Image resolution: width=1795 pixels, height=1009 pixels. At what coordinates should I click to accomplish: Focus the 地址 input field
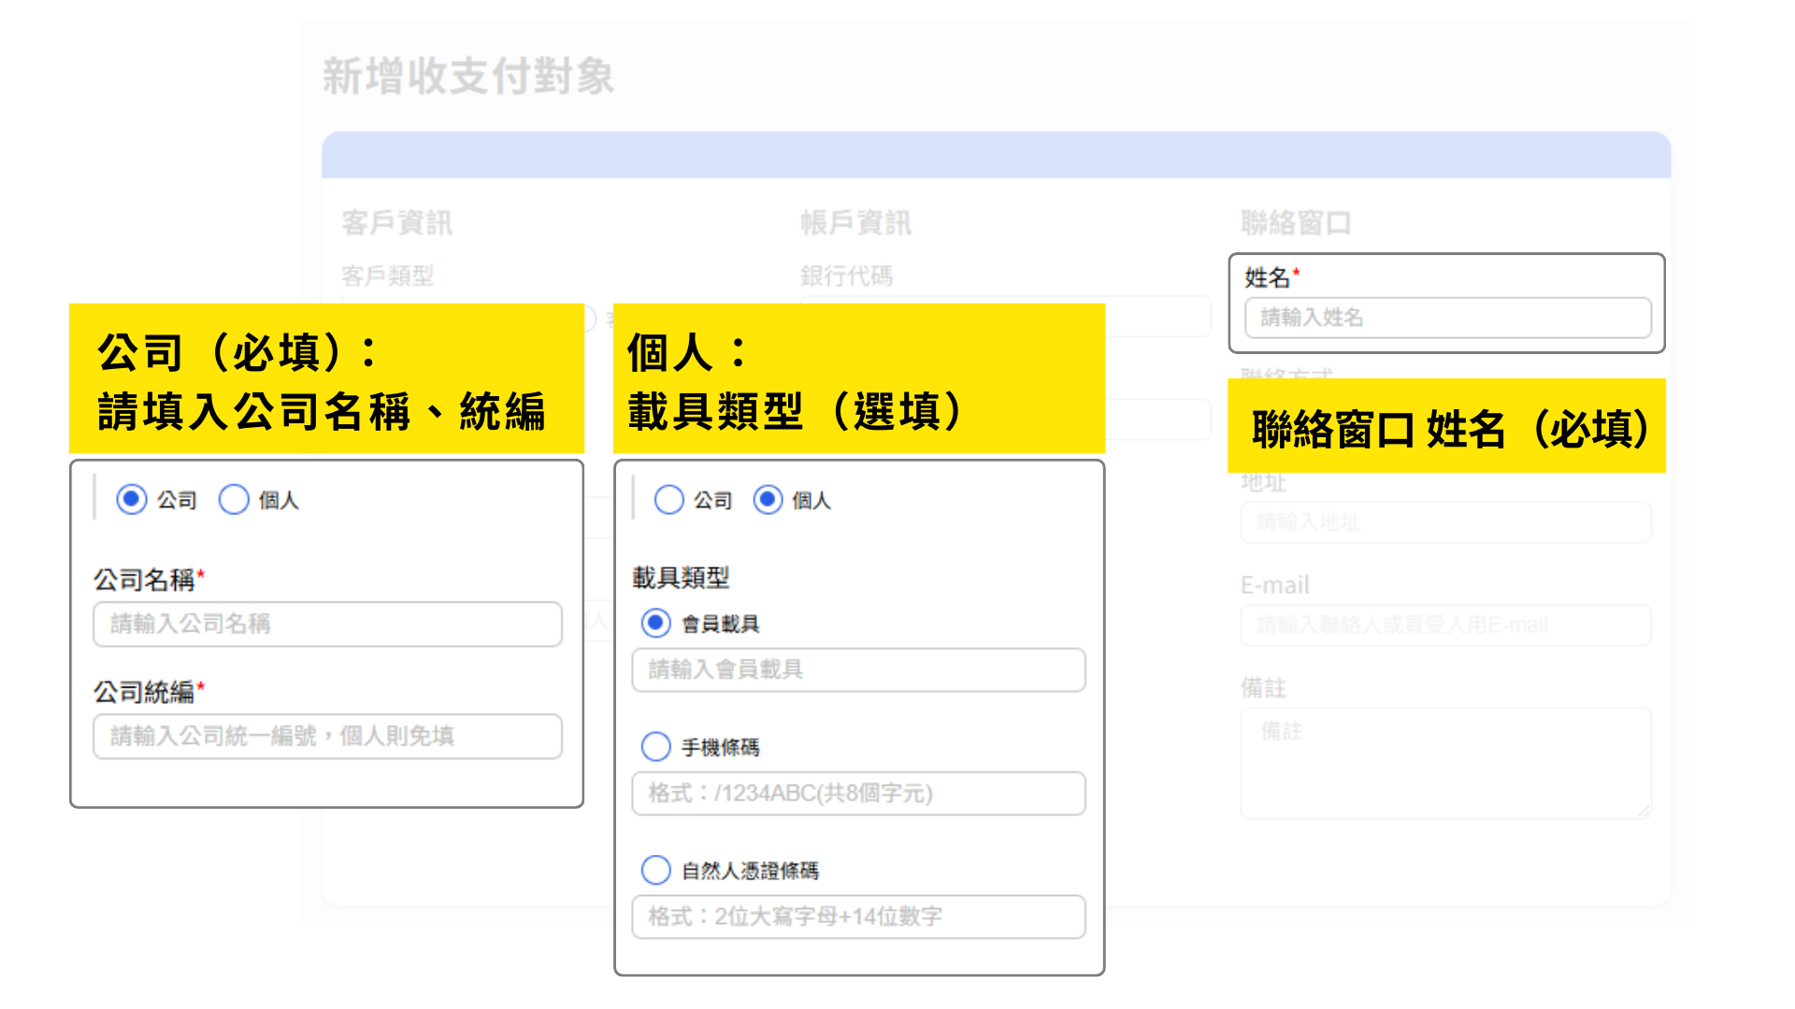coord(1445,522)
